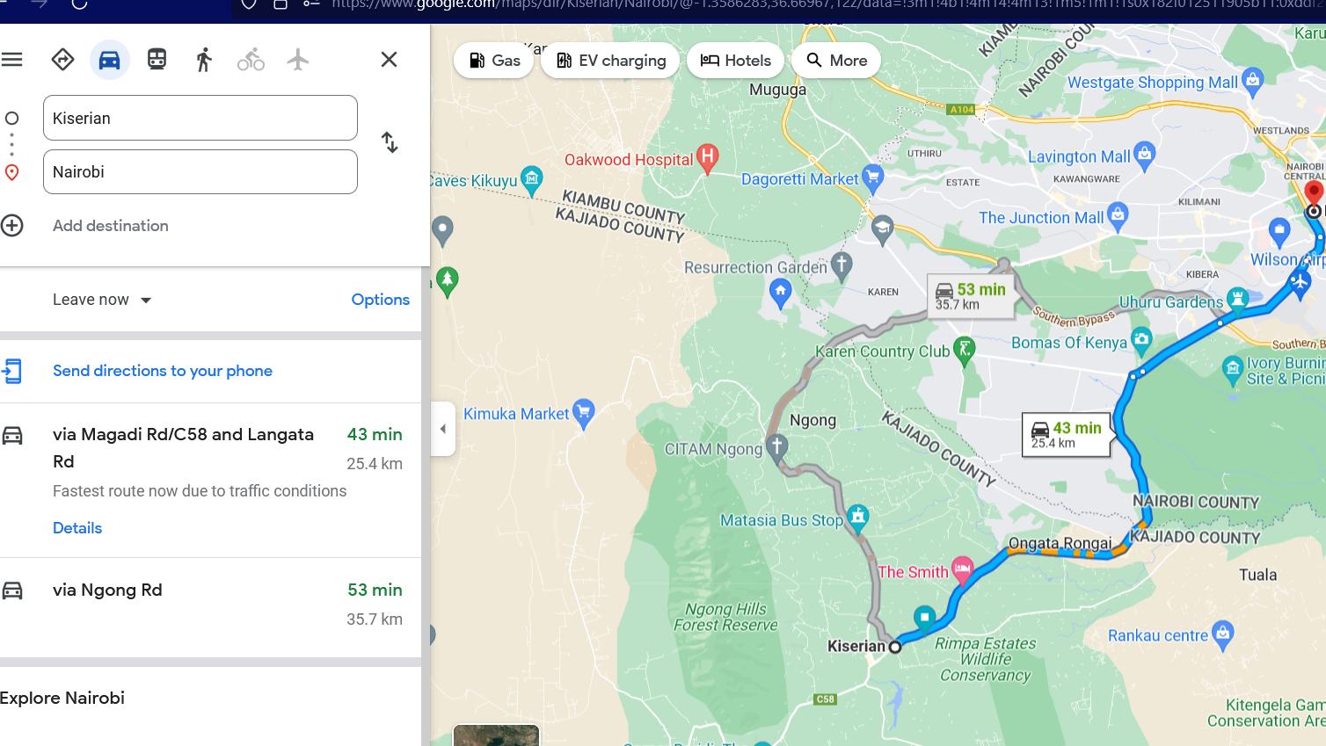Click the 35.7 km distance in route list

(375, 619)
